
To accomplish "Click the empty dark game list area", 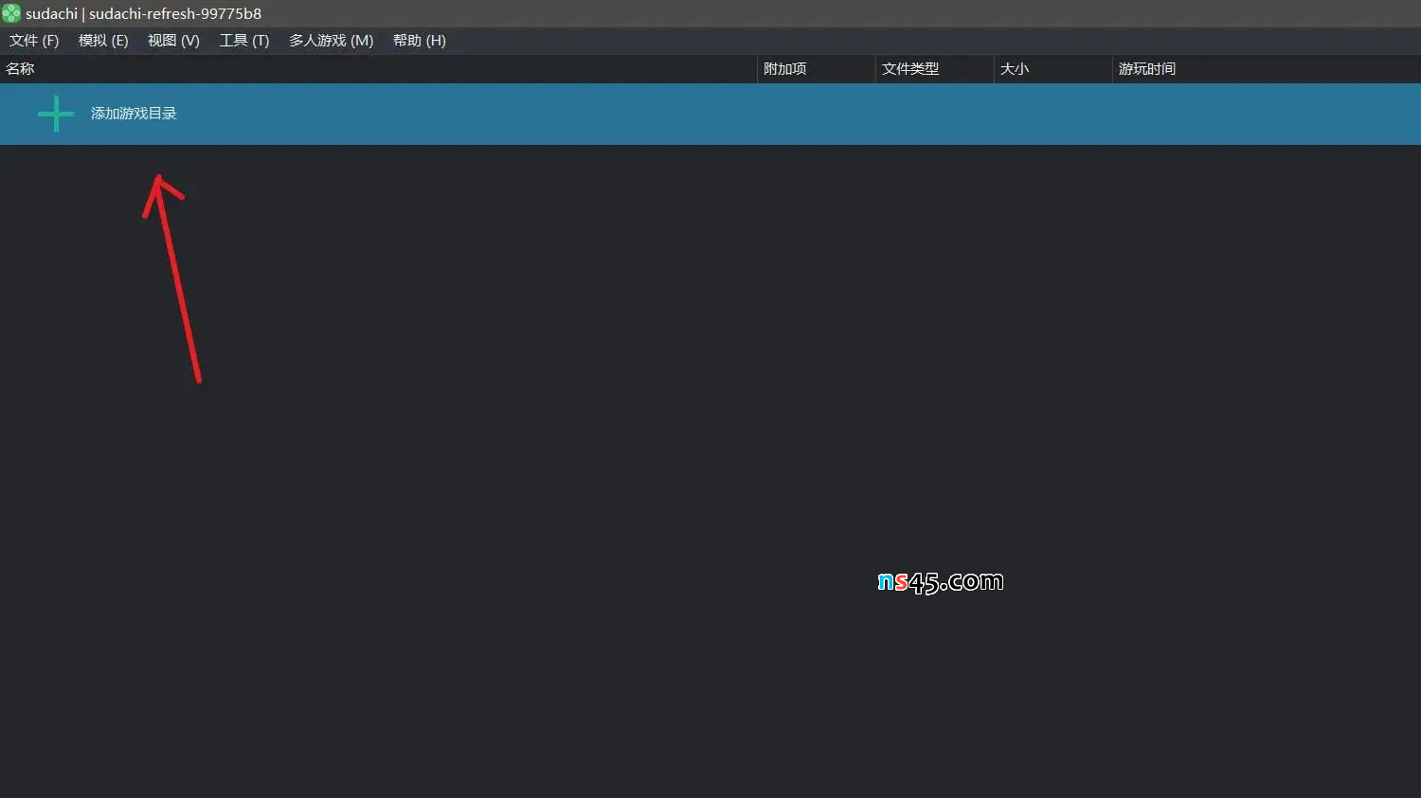I will (568, 426).
